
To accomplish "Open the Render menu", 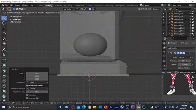I will 17,5.
